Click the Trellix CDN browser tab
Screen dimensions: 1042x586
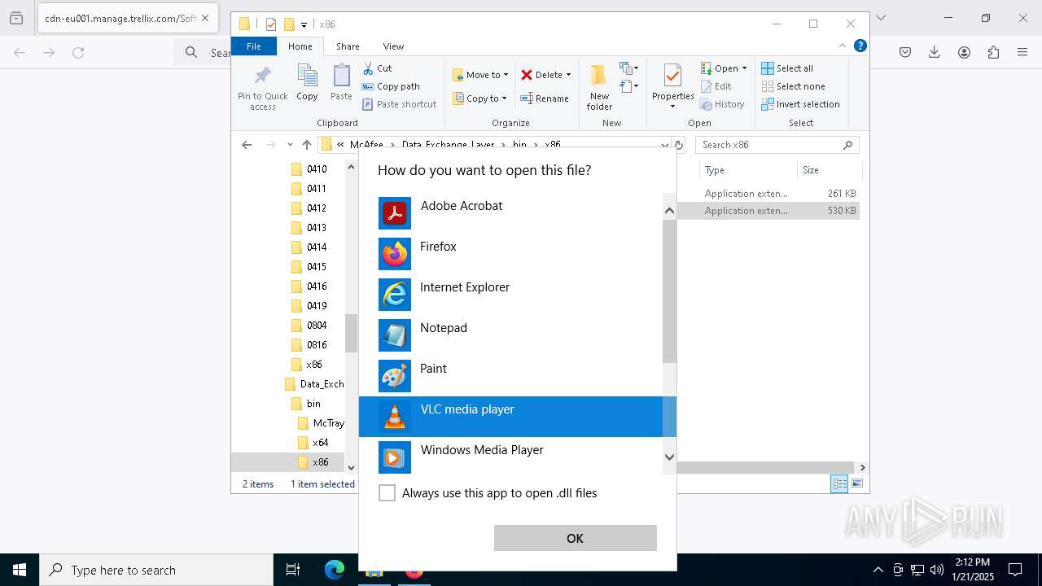point(126,18)
